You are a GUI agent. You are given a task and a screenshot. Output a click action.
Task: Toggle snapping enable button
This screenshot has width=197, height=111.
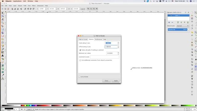coord(195,13)
